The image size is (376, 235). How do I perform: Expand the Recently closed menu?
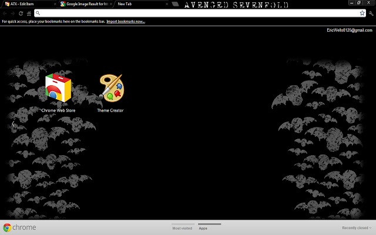click(x=357, y=228)
